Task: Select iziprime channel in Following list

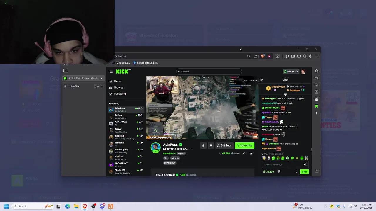Action: pos(126,158)
